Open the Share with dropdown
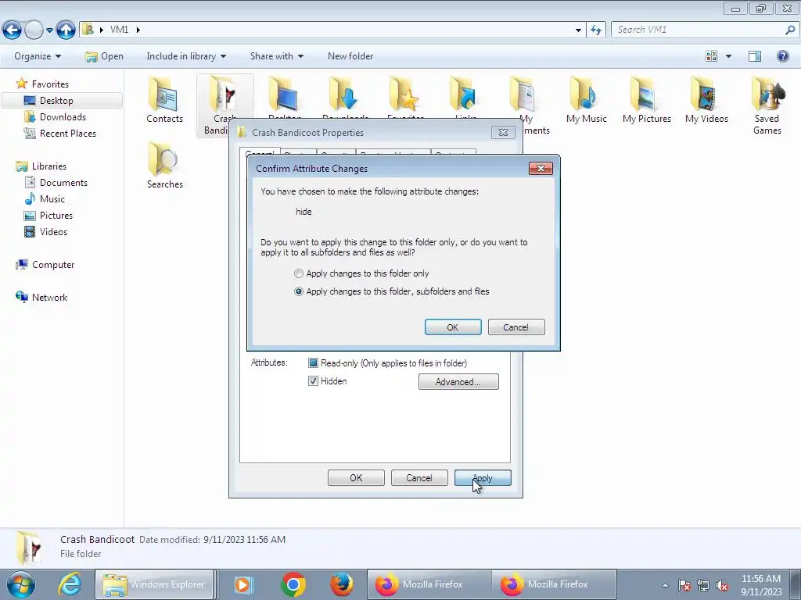Viewport: 801px width, 600px height. pos(276,56)
